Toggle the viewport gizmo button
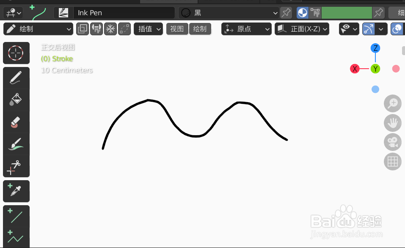The image size is (405, 248). tap(369, 29)
